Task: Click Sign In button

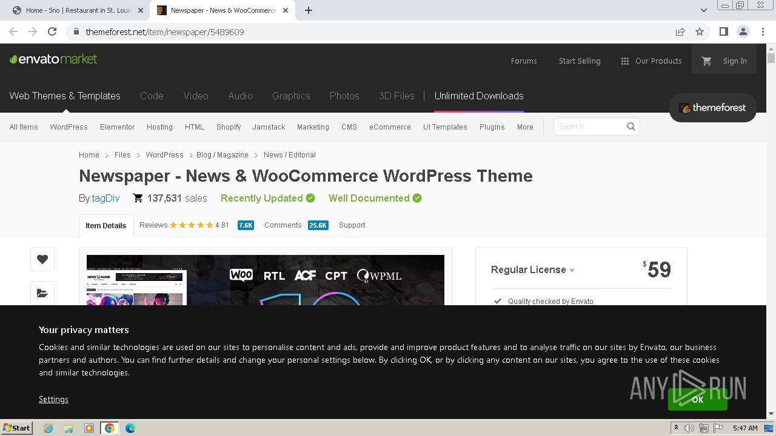Action: tap(735, 61)
